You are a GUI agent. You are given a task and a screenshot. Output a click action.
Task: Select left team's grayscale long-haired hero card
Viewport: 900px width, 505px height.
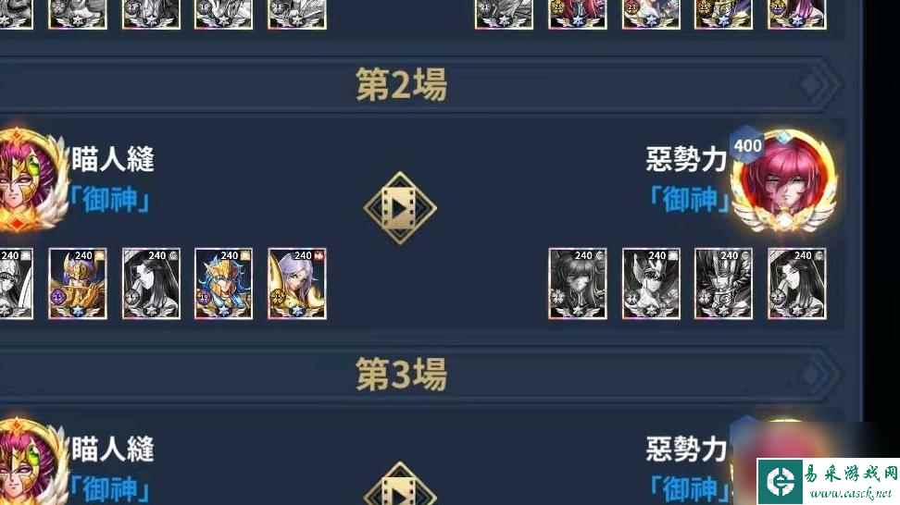pyautogui.click(x=151, y=284)
